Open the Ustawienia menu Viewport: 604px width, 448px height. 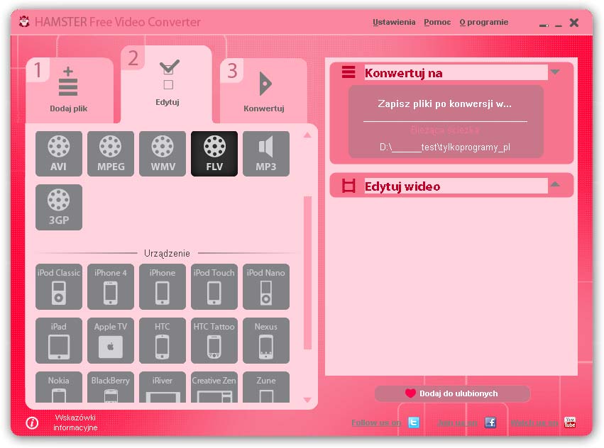[x=394, y=22]
